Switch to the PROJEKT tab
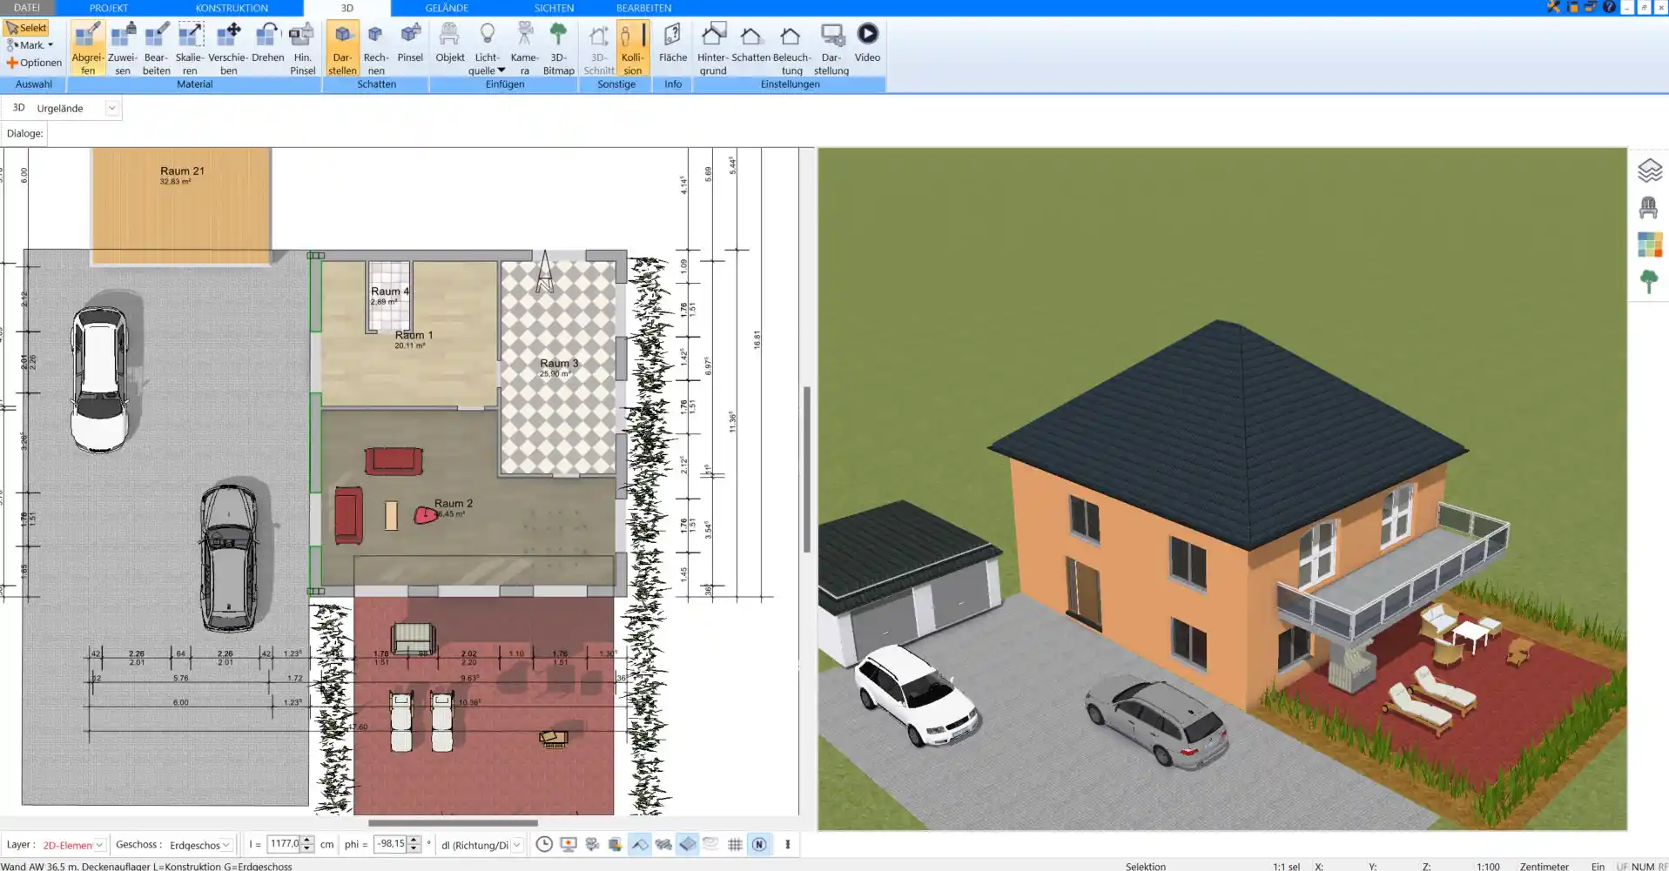The image size is (1669, 871). [109, 8]
